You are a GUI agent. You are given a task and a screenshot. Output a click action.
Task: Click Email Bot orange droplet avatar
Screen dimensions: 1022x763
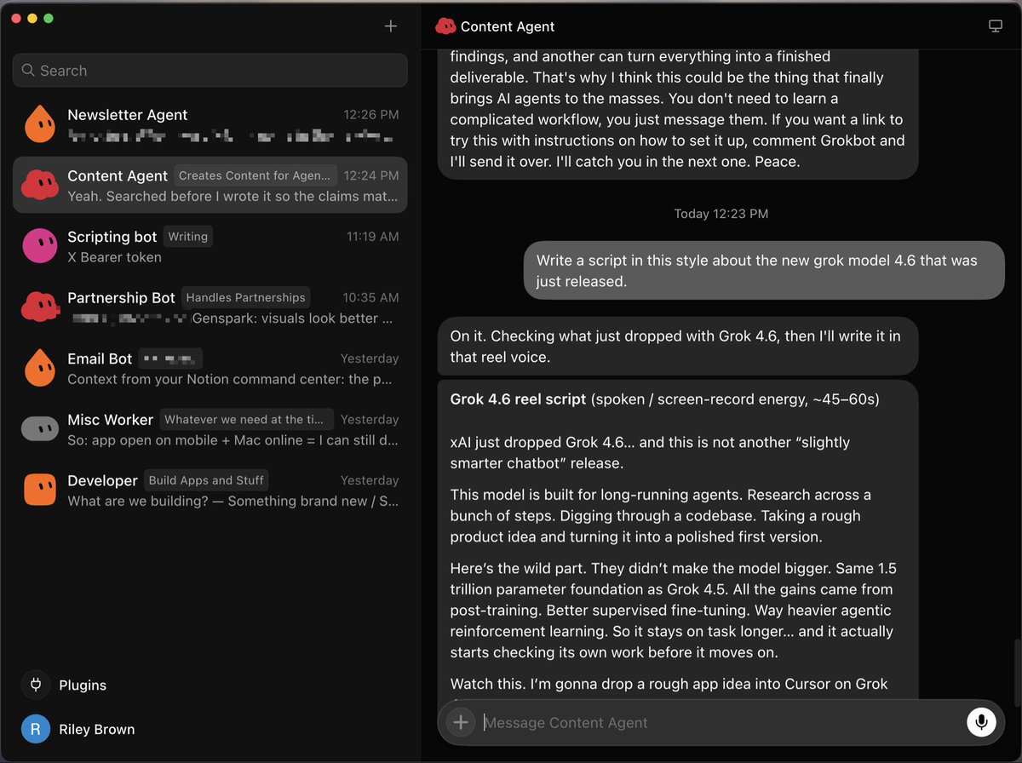[39, 368]
